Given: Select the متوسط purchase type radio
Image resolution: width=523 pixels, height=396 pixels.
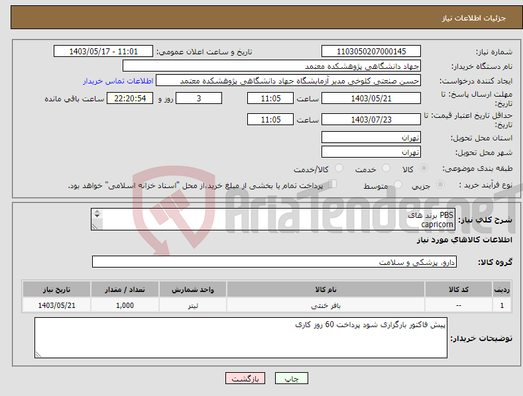Looking at the screenshot, I should pyautogui.click(x=398, y=184).
